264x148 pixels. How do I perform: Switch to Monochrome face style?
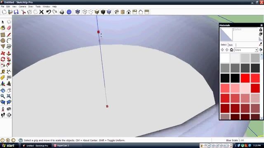click(x=109, y=12)
